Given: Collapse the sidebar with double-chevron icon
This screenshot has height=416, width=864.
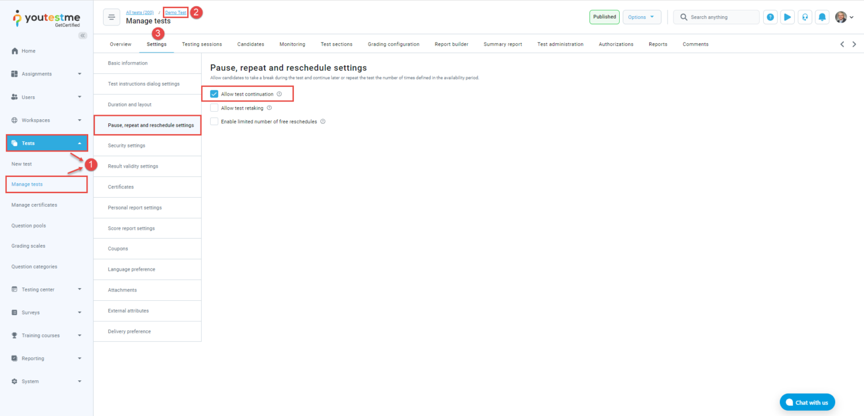Looking at the screenshot, I should (x=82, y=36).
